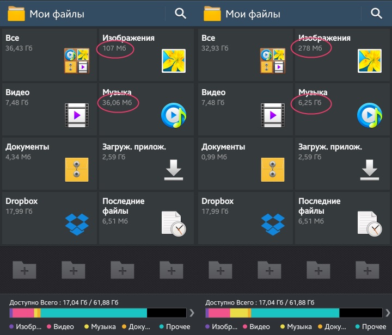This screenshot has height=335, width=392.
Task: Open the Images tile showing 278 Мб
Action: click(x=342, y=54)
